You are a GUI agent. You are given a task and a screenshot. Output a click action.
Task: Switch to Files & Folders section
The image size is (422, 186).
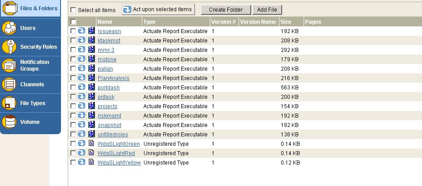click(x=30, y=8)
